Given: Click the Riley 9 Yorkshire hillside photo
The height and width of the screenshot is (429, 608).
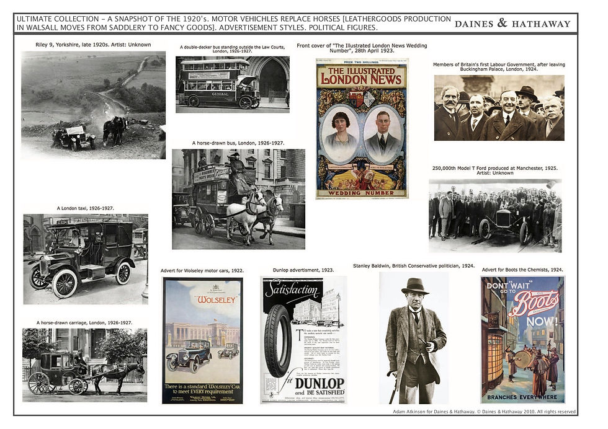Looking at the screenshot, I should (x=93, y=105).
